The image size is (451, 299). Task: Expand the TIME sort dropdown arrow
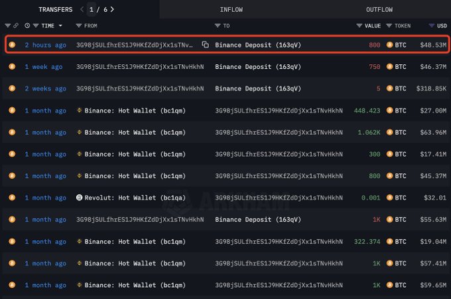point(60,26)
